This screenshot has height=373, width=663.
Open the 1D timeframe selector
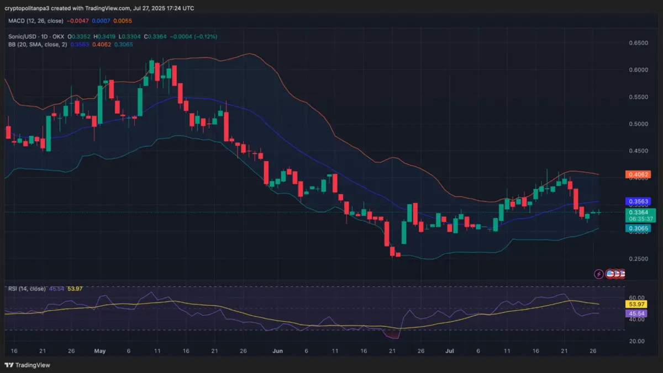pyautogui.click(x=44, y=36)
